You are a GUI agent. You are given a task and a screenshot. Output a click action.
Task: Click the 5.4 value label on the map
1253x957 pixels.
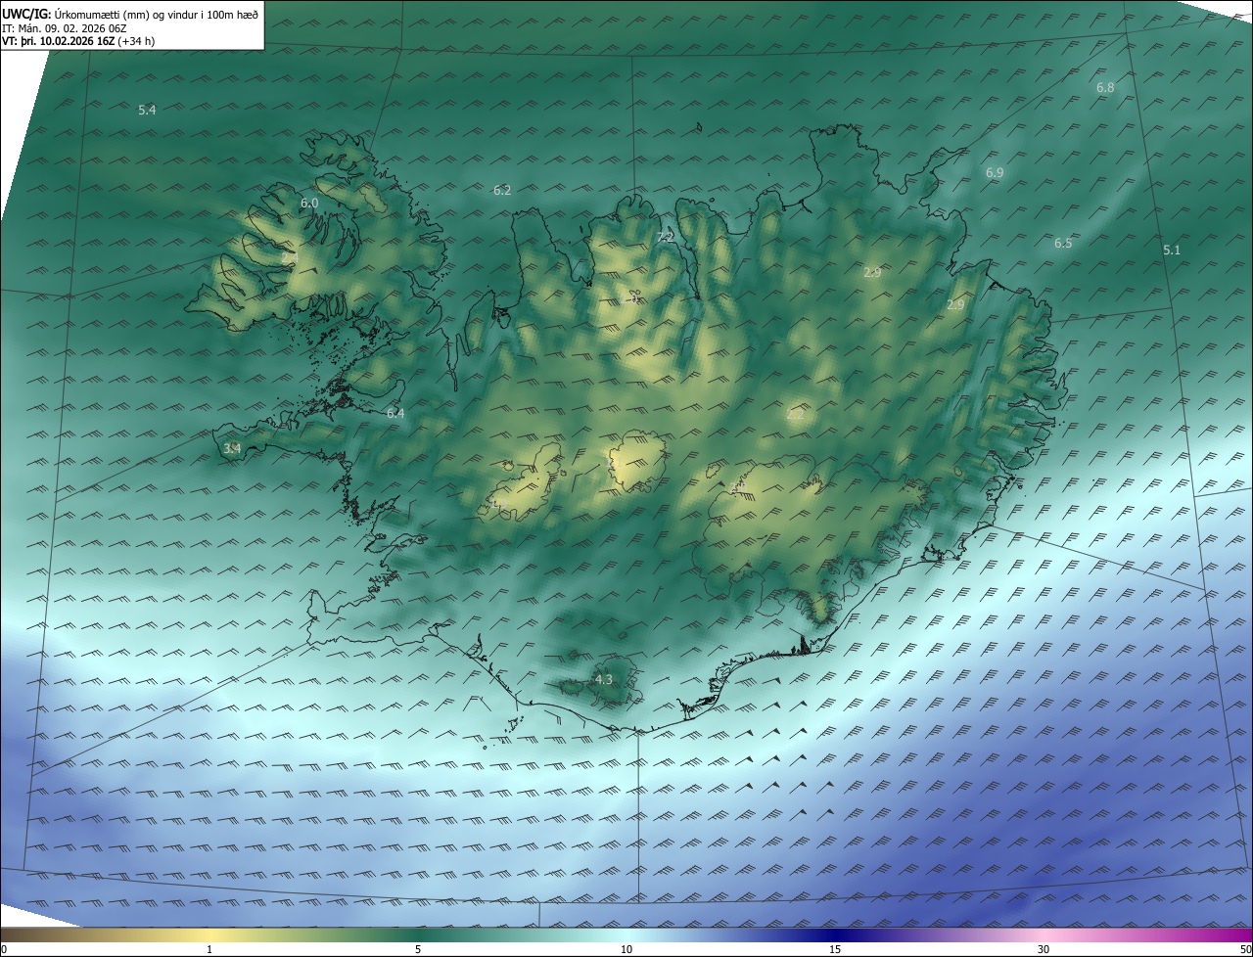point(147,111)
